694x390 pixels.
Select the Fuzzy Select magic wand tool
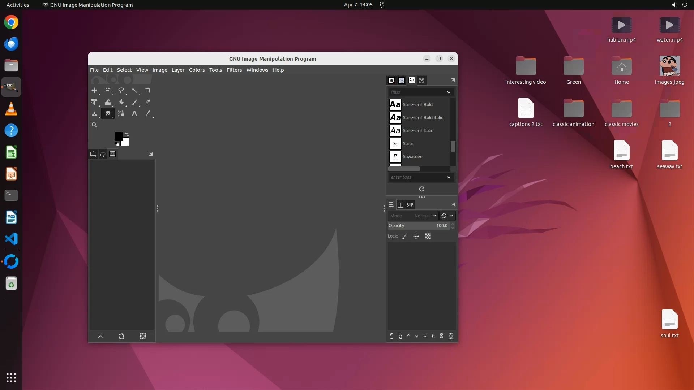[134, 91]
